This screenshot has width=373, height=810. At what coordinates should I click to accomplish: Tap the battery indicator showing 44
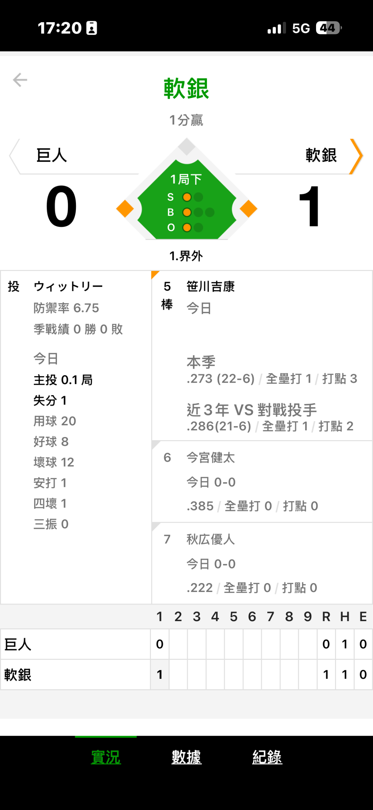(x=328, y=28)
